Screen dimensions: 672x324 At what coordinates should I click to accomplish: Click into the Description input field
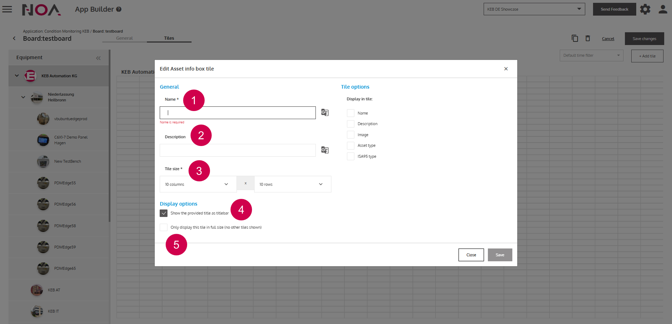point(238,150)
